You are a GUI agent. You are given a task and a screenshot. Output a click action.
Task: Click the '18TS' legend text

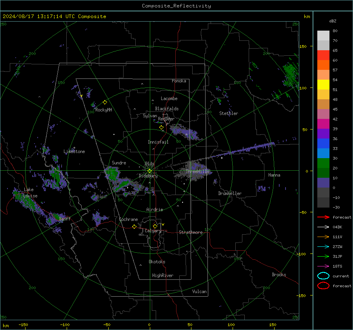[x=337, y=266]
